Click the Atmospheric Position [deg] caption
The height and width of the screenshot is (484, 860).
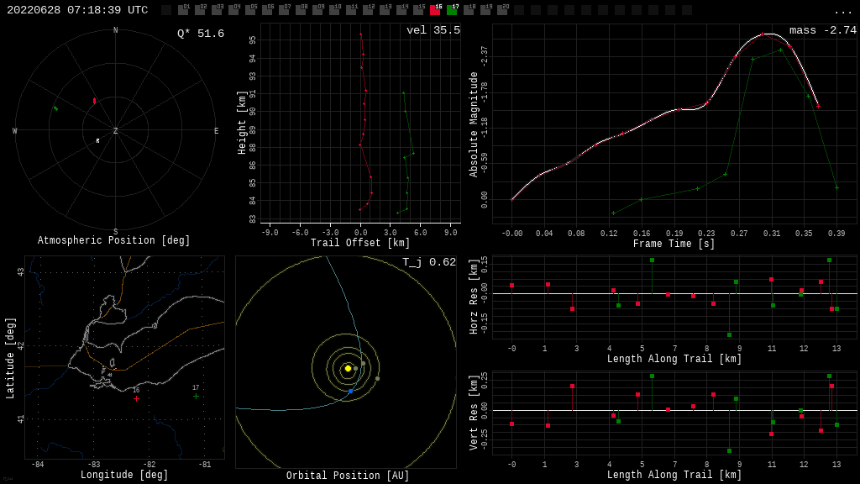coord(113,239)
